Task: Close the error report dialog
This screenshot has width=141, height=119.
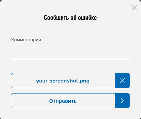Action: (134, 8)
